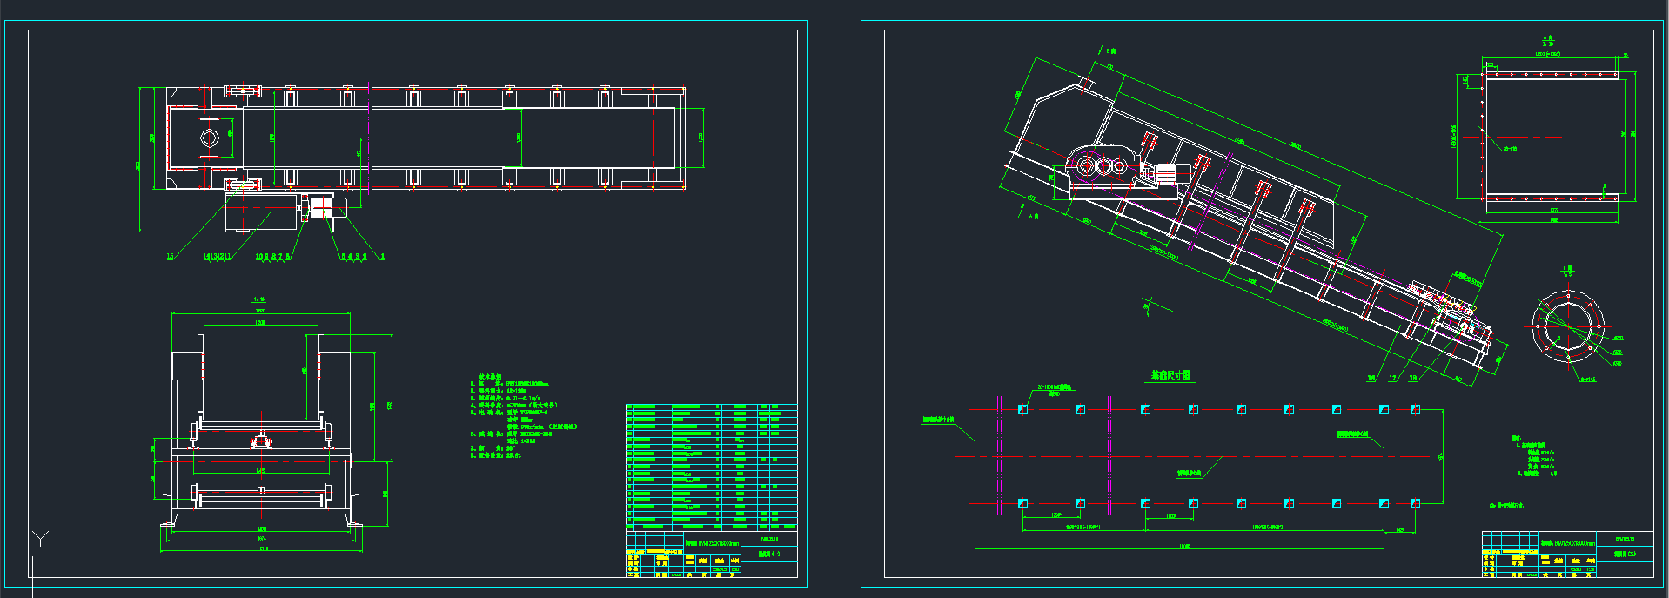Screen dimensions: 1669x598
Task: Pick the motor block below the plan view
Action: pos(261,212)
